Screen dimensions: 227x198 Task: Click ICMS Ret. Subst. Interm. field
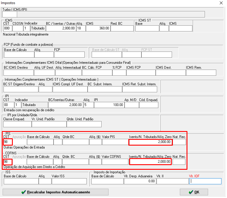[140, 89]
